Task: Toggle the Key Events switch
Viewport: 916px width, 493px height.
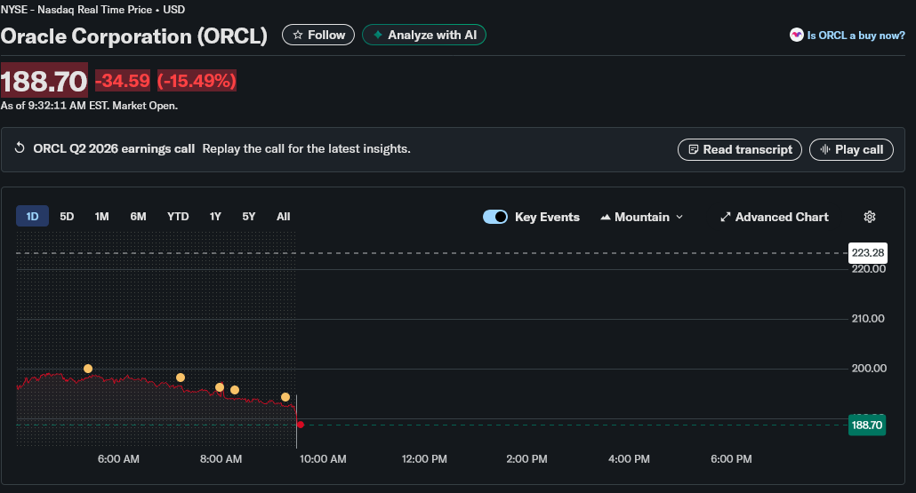Action: click(x=494, y=217)
